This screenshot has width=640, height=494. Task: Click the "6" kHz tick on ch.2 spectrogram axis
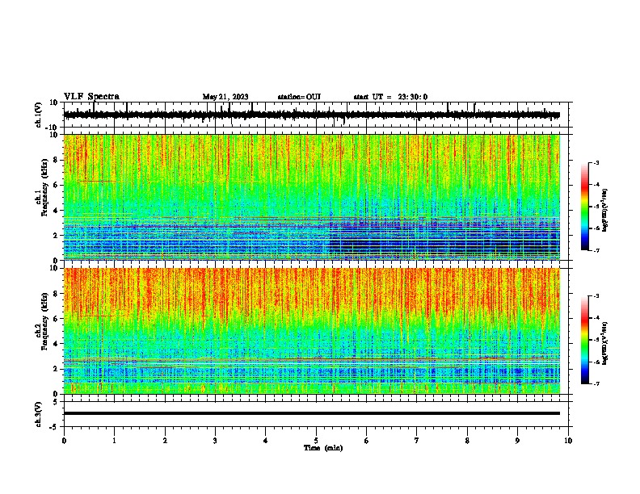pos(57,319)
